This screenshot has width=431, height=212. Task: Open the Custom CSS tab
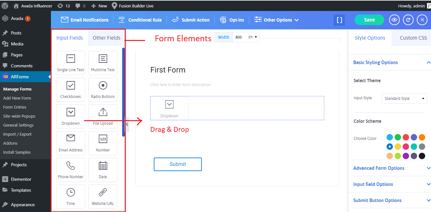[x=413, y=38]
